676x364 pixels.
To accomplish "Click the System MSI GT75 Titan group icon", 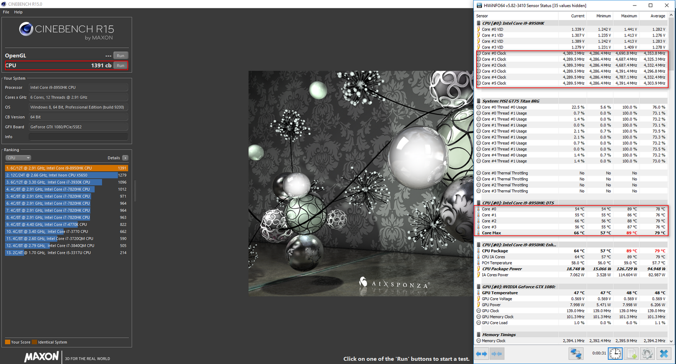I will (478, 101).
